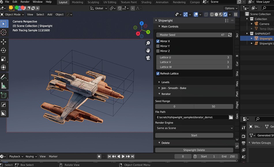Open Modifier properties via the wrench icon
The width and height of the screenshot is (274, 167).
pos(243,166)
